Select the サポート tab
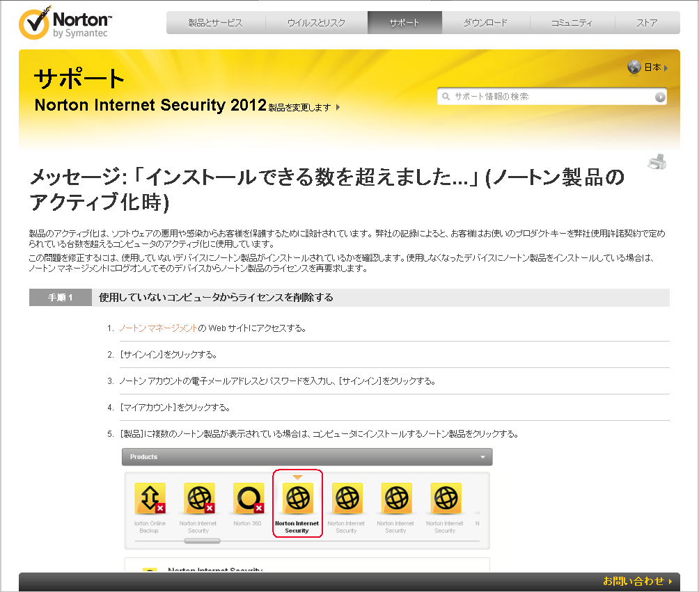The height and width of the screenshot is (592, 699). [x=405, y=23]
